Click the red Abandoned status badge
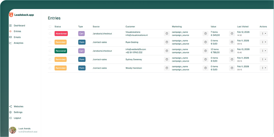The image size is (274, 137). [61, 34]
